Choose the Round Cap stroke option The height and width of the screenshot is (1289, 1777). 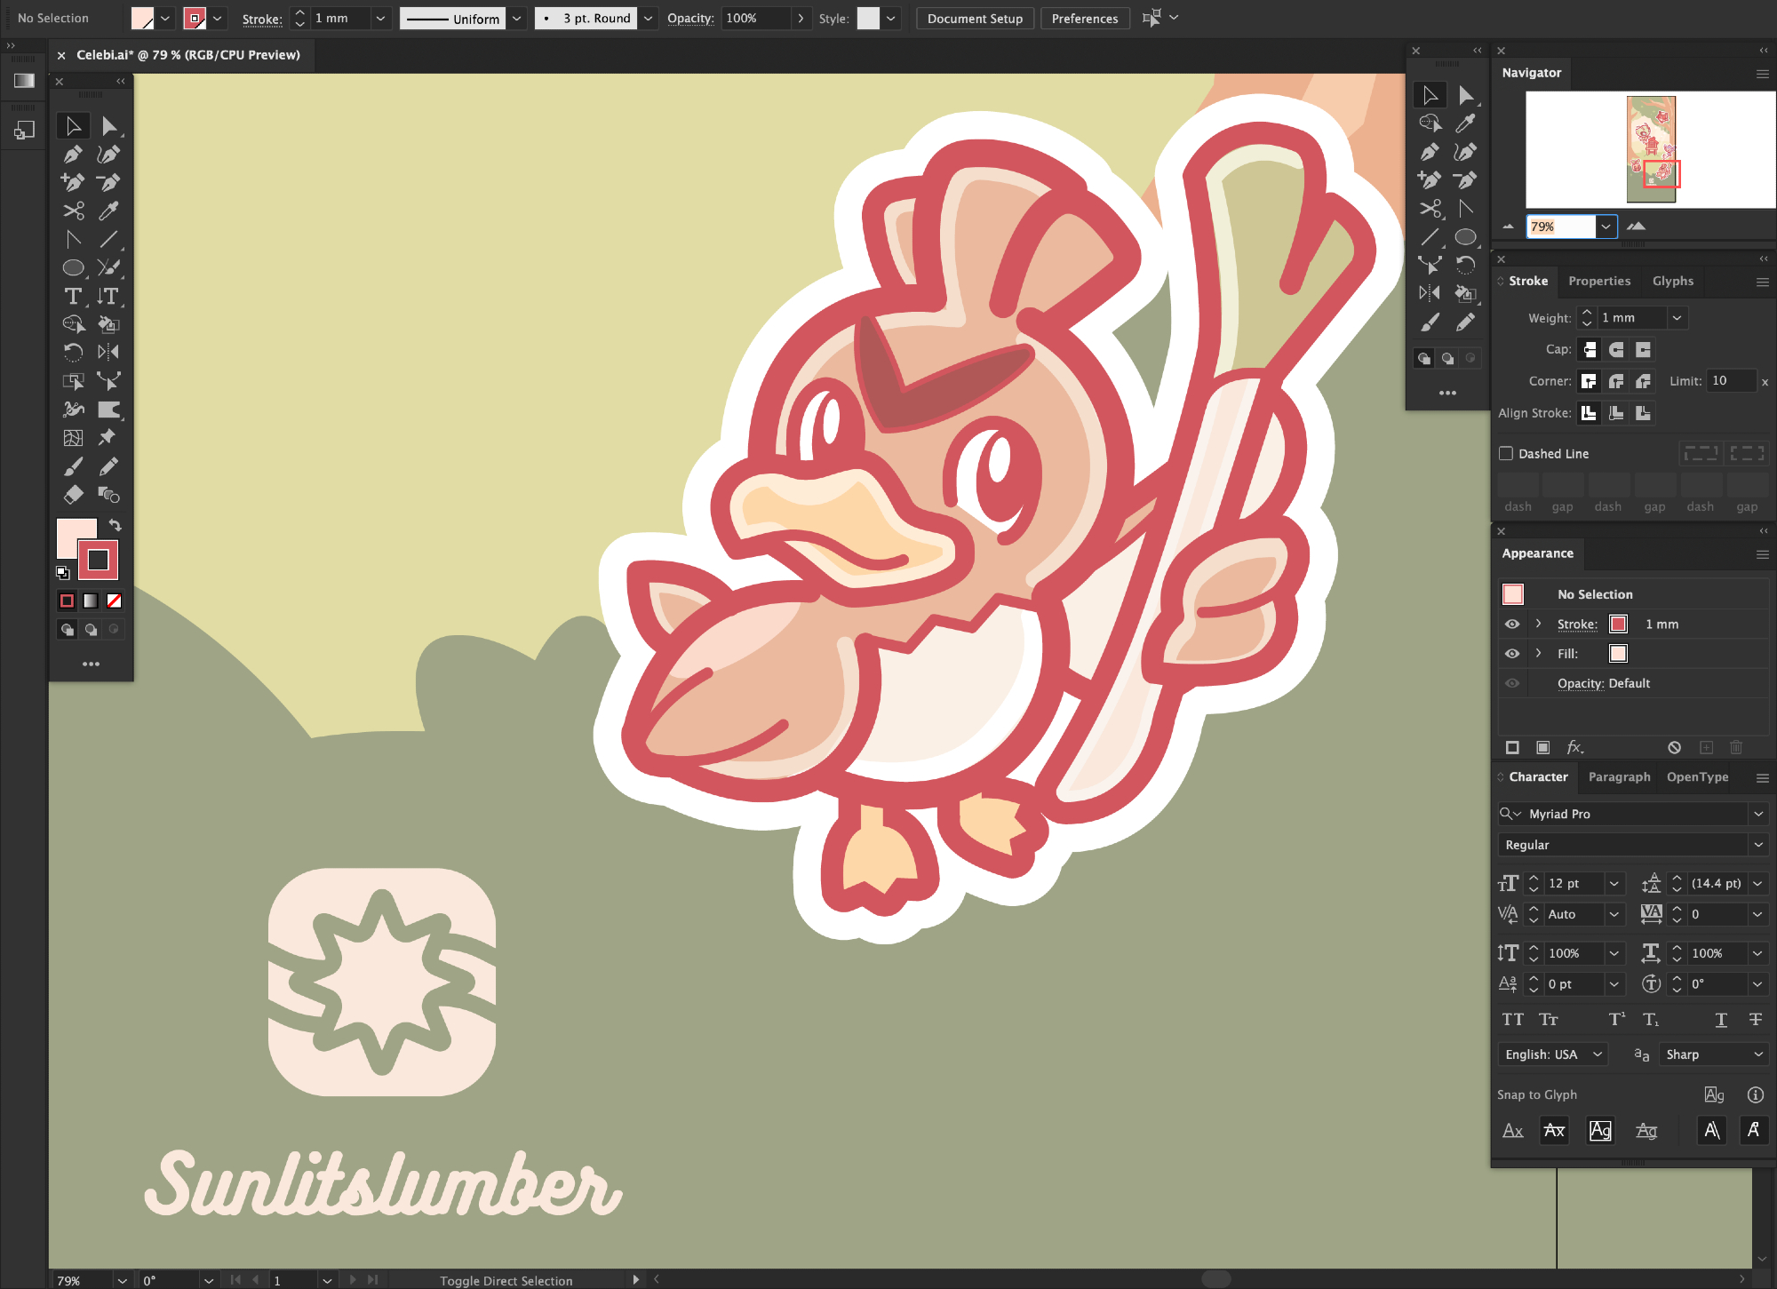click(1616, 349)
